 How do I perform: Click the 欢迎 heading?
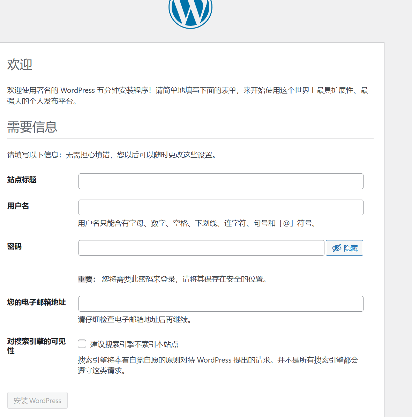pos(20,65)
